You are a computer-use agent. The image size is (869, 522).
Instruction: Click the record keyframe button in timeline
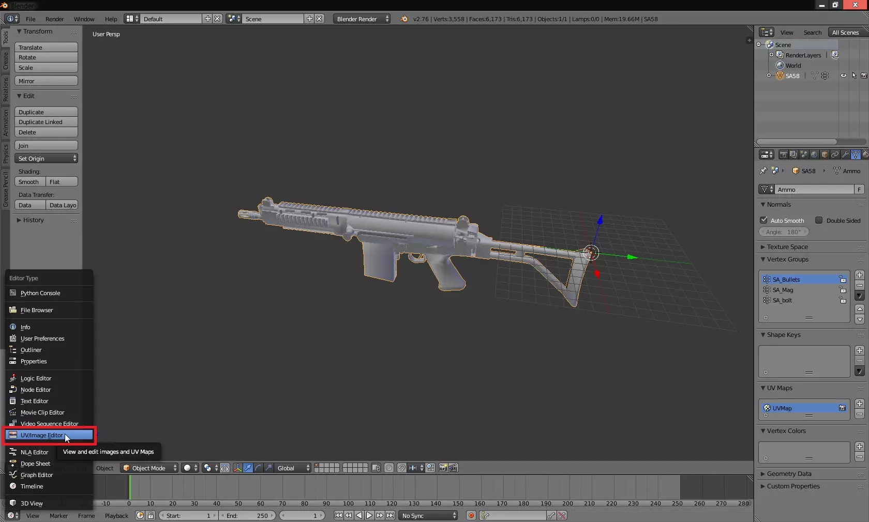pyautogui.click(x=471, y=515)
